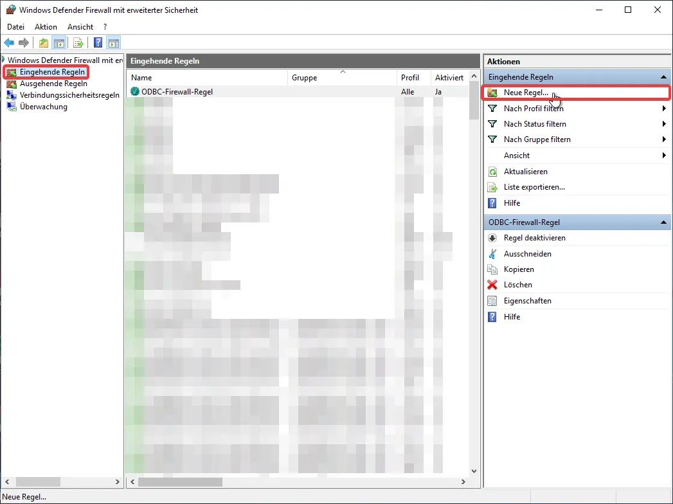Collapse the Eingehende Regeln actions section
This screenshot has width=673, height=504.
tap(663, 77)
